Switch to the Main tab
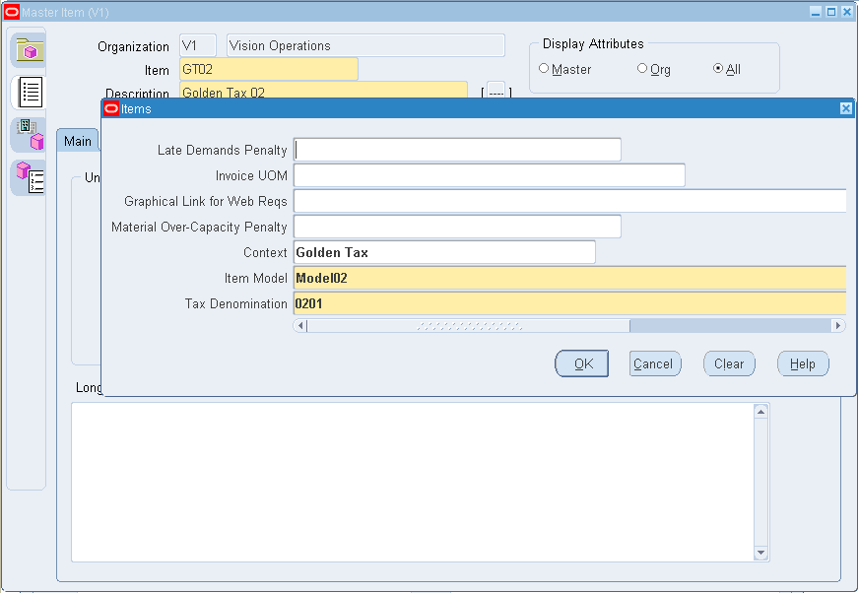Image resolution: width=859 pixels, height=593 pixels. 77,141
